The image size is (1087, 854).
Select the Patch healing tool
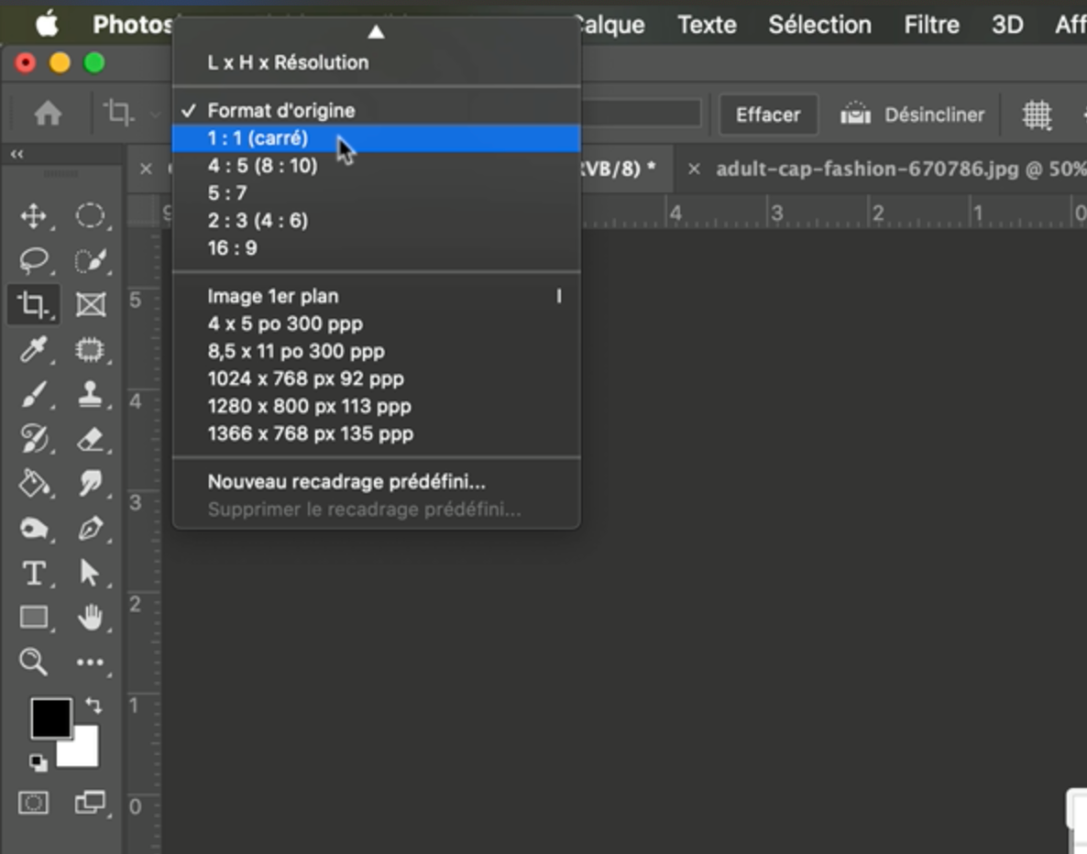[90, 349]
